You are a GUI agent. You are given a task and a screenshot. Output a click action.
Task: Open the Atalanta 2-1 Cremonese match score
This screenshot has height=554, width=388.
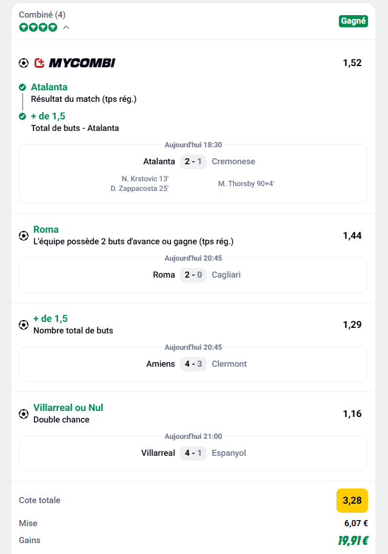(194, 161)
